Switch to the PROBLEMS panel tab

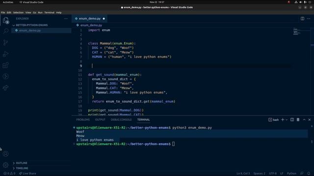pyautogui.click(x=83, y=119)
